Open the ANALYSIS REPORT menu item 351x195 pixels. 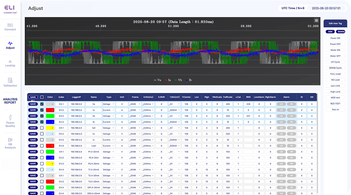point(10,100)
